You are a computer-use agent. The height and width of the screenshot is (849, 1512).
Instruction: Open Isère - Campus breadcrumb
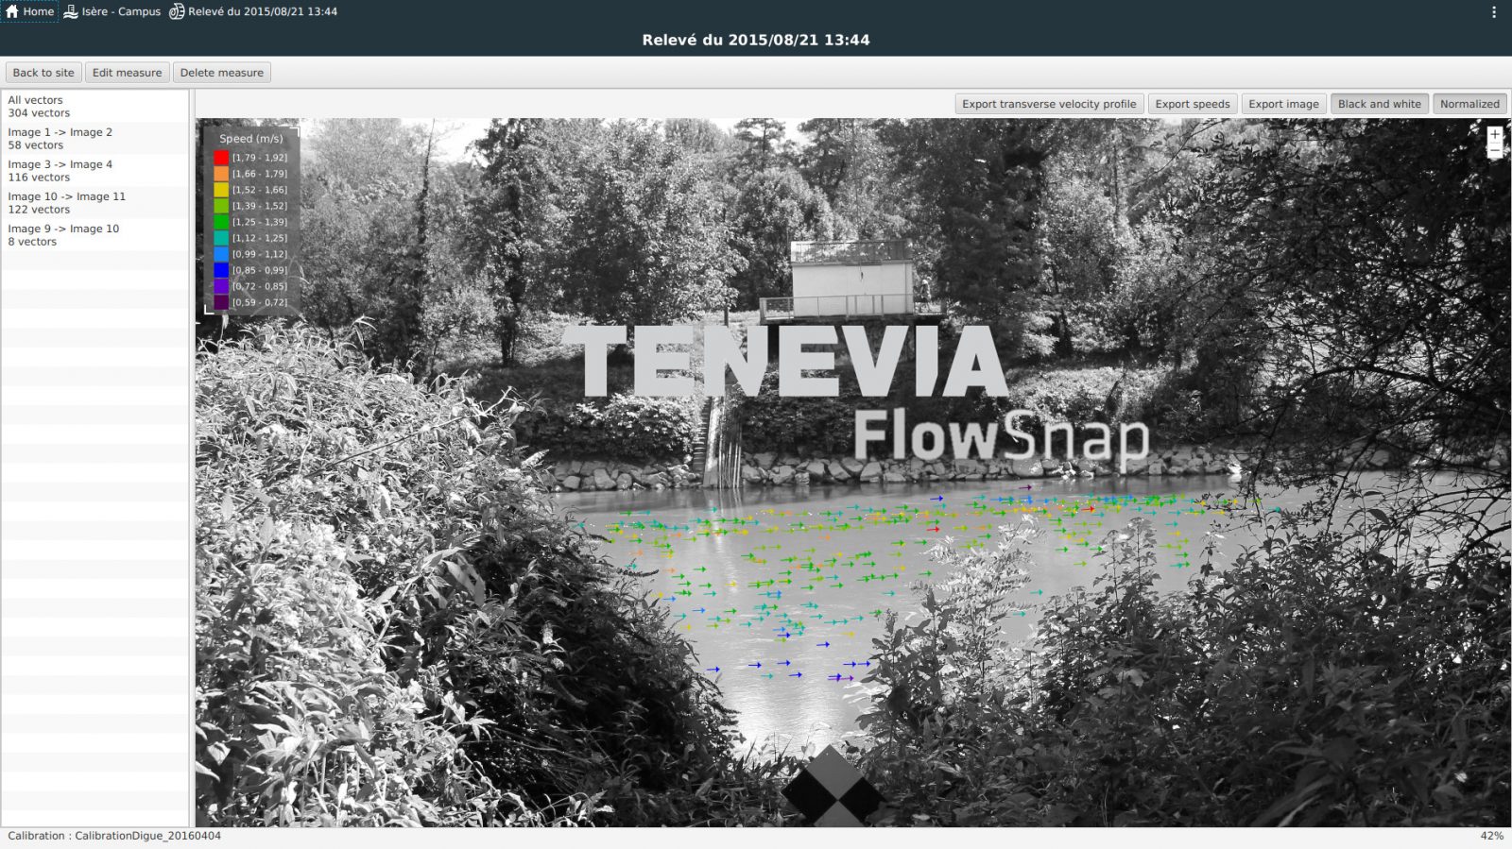112,11
